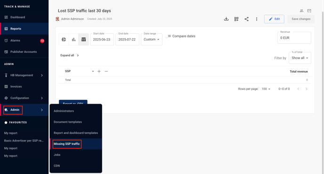Open the three-dot more options menu
This screenshot has height=174, width=324.
click(257, 19)
